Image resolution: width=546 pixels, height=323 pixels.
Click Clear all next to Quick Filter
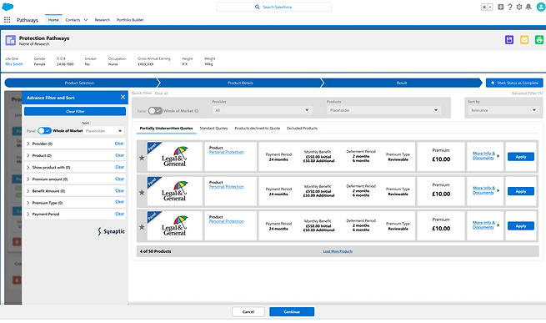point(161,93)
